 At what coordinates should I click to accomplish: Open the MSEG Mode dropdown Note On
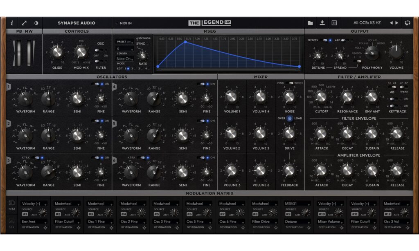(124, 59)
